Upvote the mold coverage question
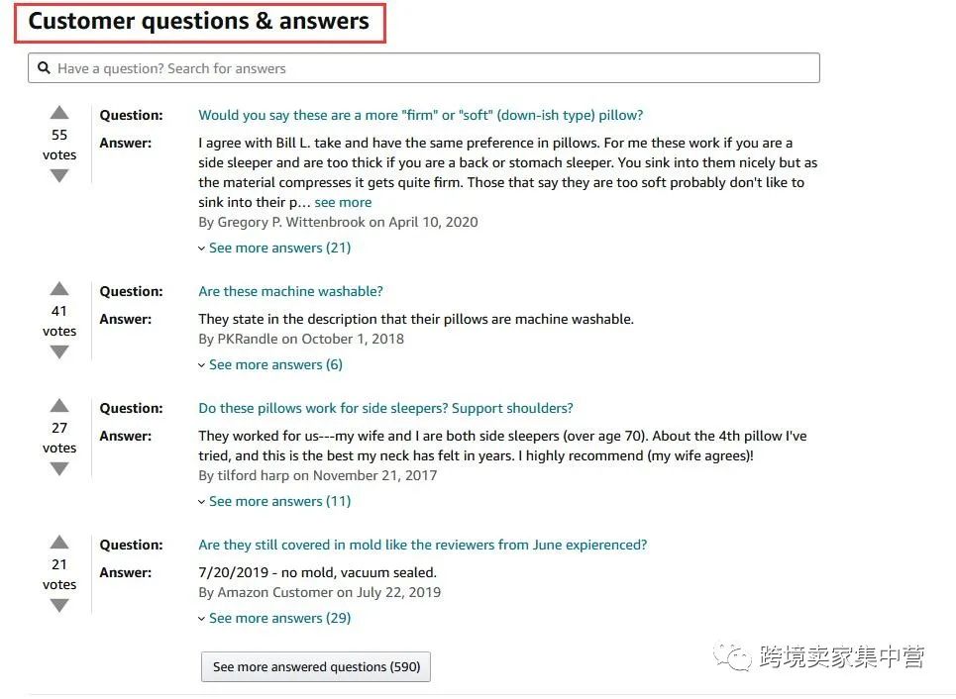Viewport: 956px width, 699px height. (x=58, y=543)
